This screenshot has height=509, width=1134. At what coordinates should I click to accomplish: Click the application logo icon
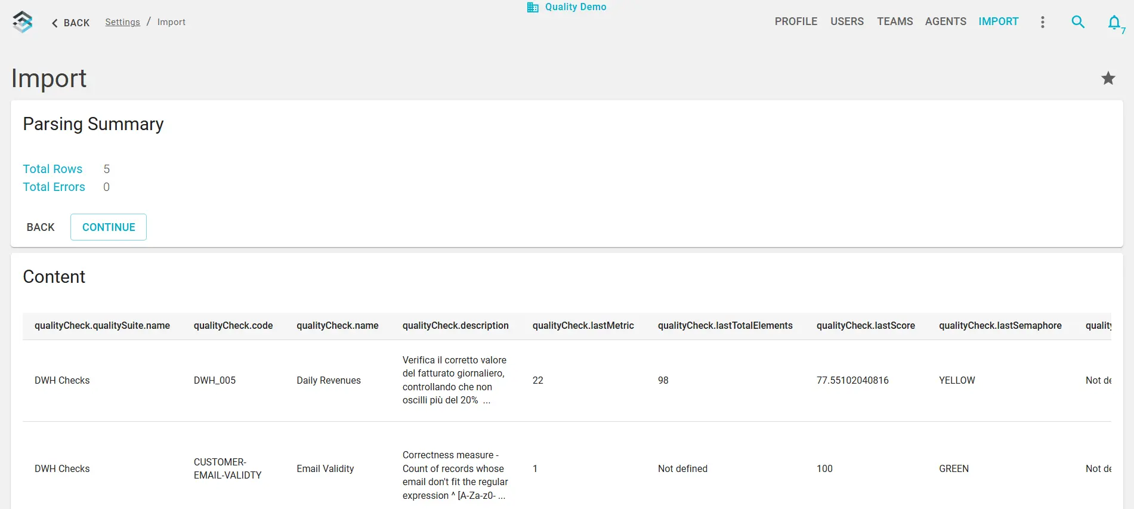[23, 22]
